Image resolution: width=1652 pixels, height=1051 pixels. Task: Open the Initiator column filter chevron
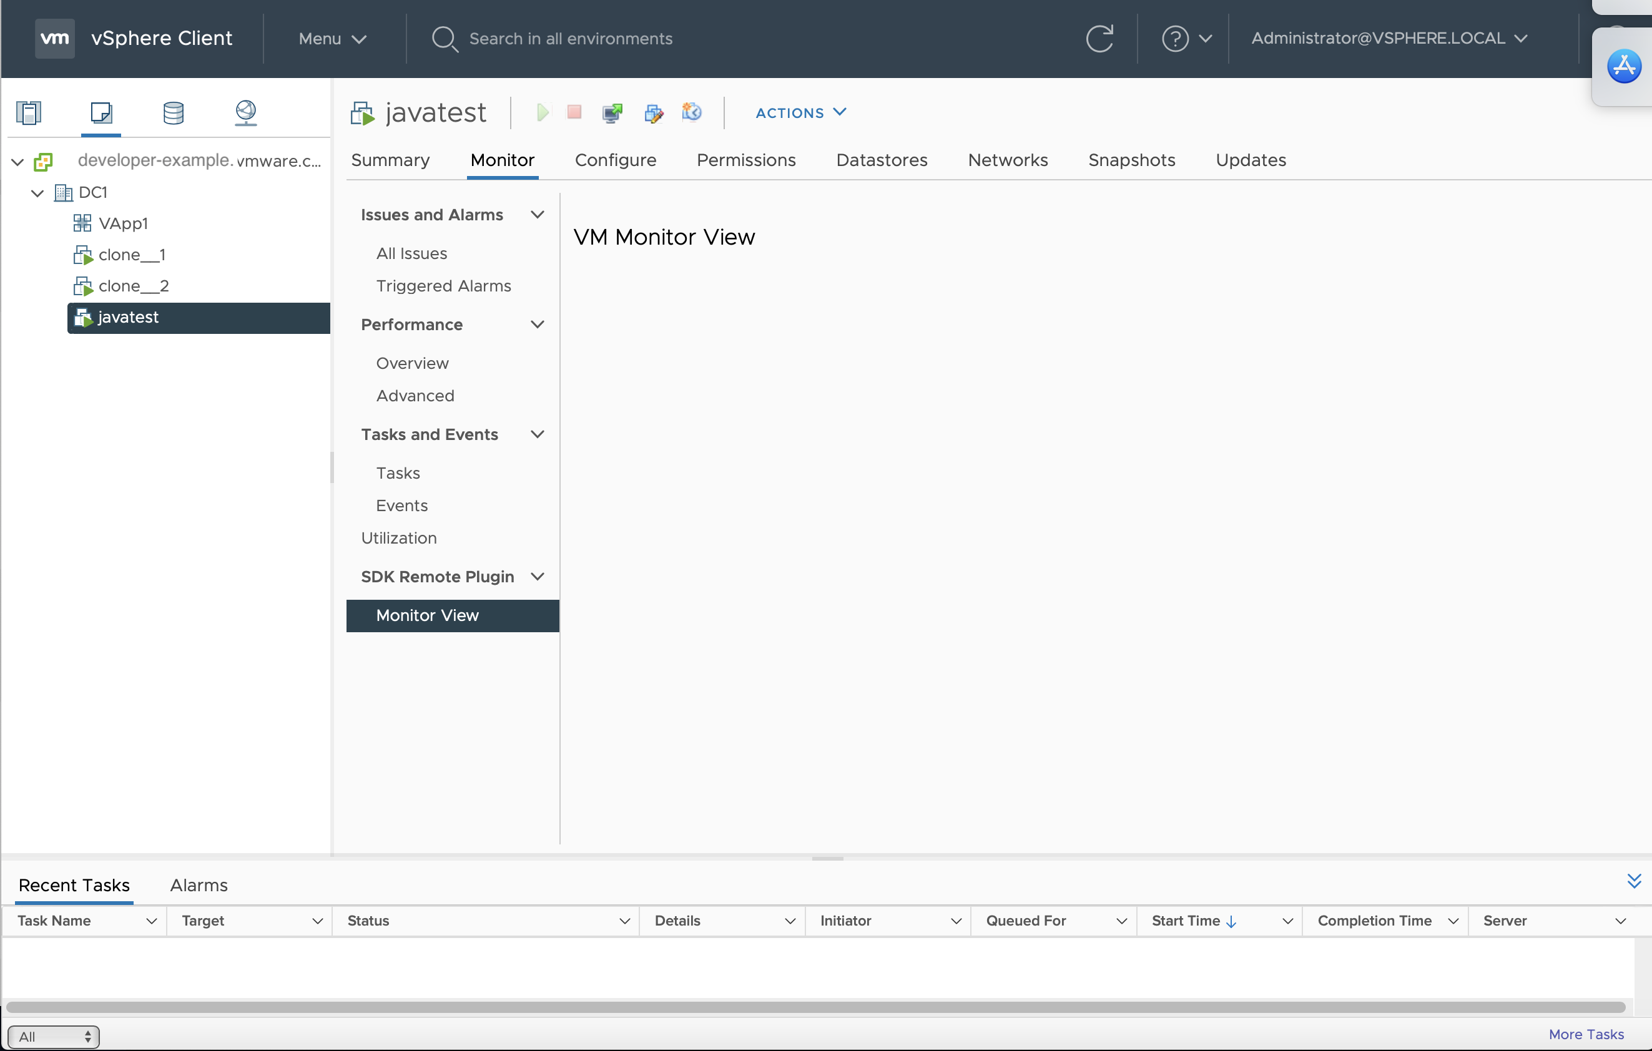click(956, 921)
